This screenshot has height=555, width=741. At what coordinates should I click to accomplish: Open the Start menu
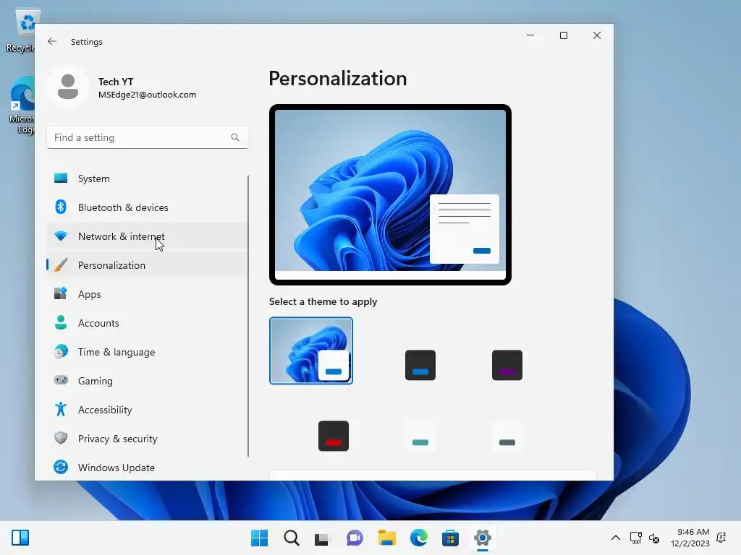260,538
